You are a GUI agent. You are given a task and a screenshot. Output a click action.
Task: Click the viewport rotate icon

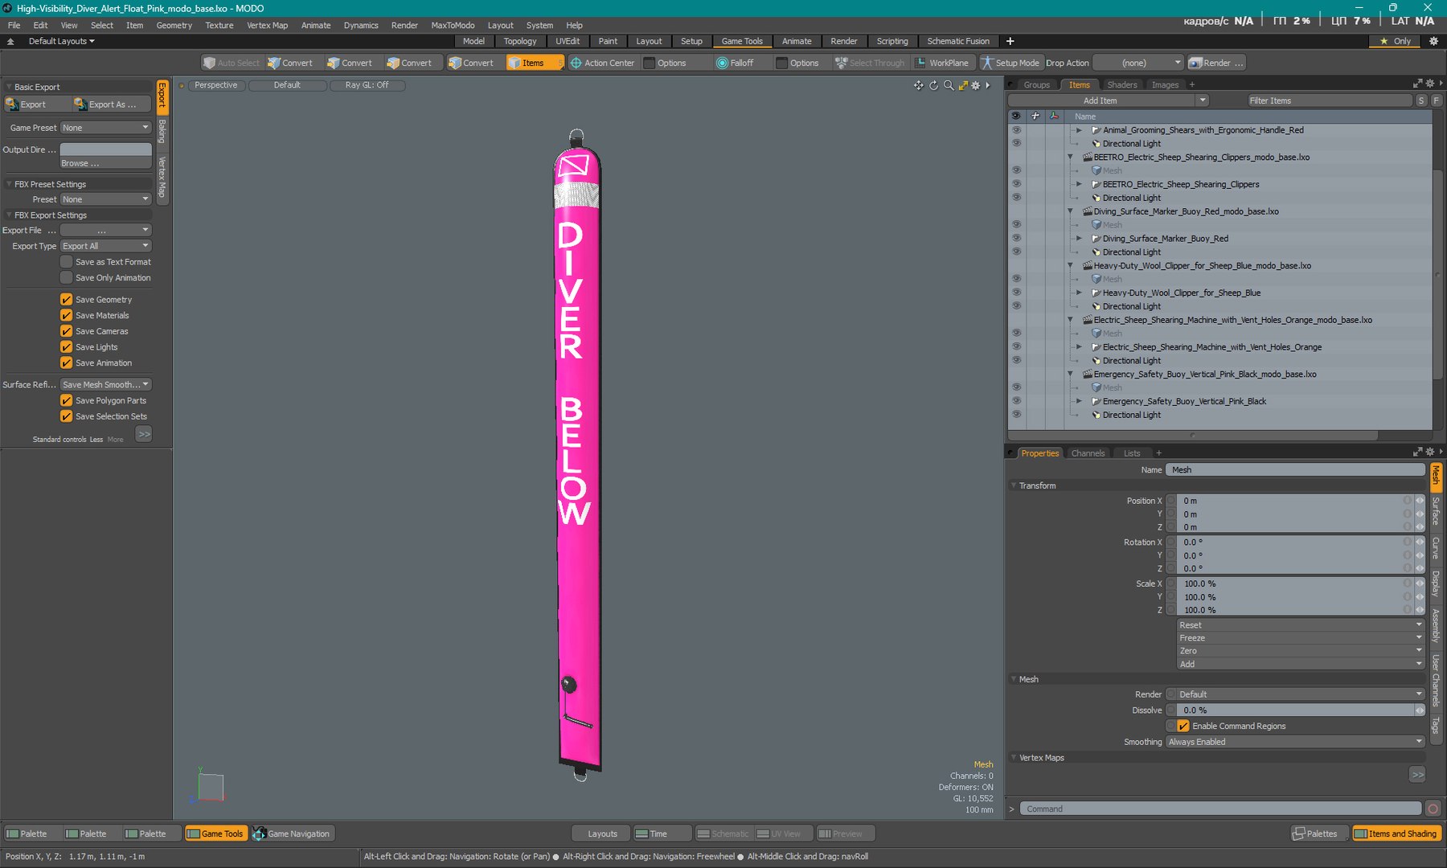934,85
